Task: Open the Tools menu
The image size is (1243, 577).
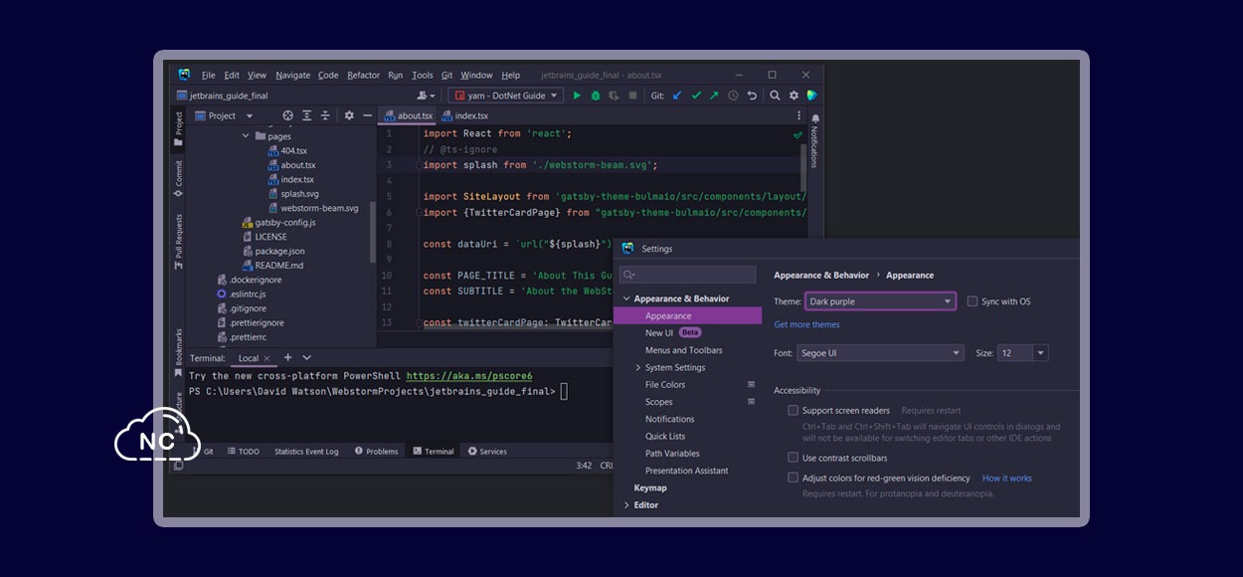Action: click(x=423, y=75)
